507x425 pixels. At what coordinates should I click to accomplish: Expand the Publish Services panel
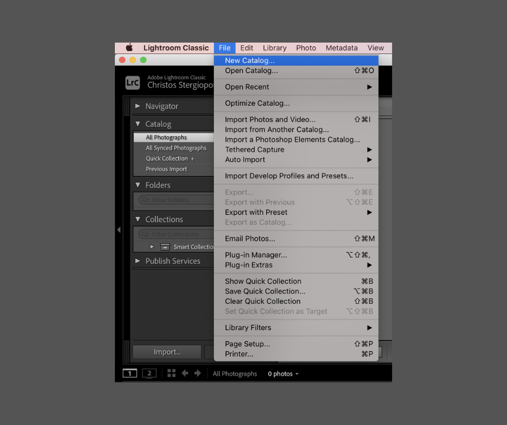point(138,261)
